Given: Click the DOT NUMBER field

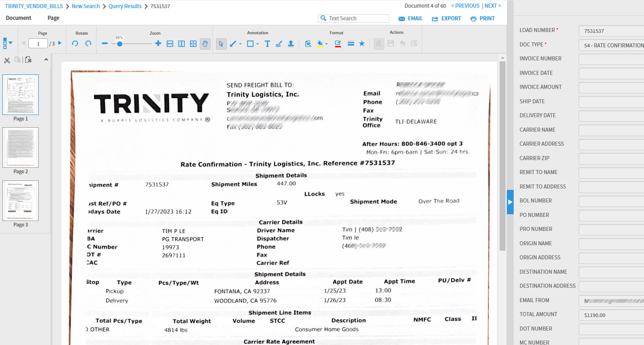Looking at the screenshot, I should click(x=611, y=329).
